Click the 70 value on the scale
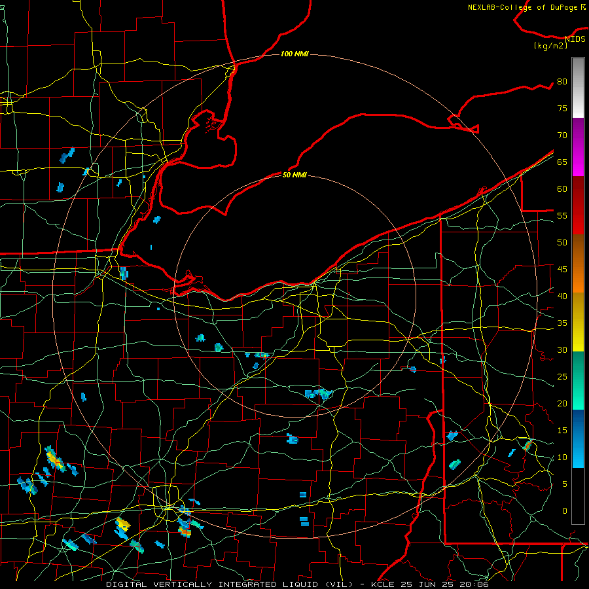 click(562, 135)
